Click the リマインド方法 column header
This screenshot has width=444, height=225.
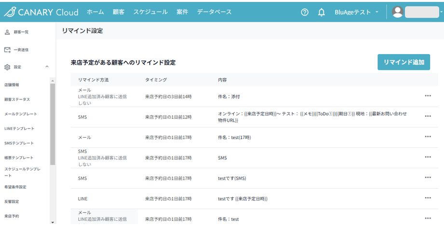[x=93, y=80]
